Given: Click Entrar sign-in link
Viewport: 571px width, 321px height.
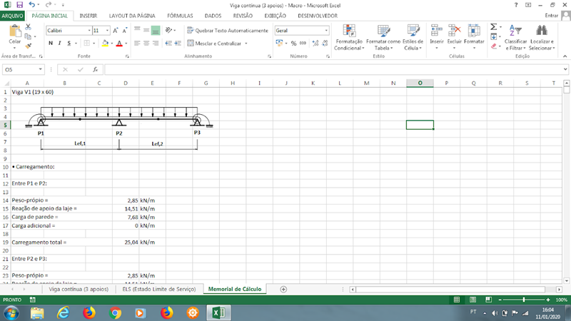Looking at the screenshot, I should (551, 15).
